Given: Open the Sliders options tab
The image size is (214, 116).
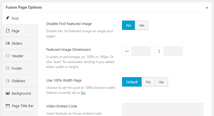Looking at the screenshot, I should click(x=20, y=43).
